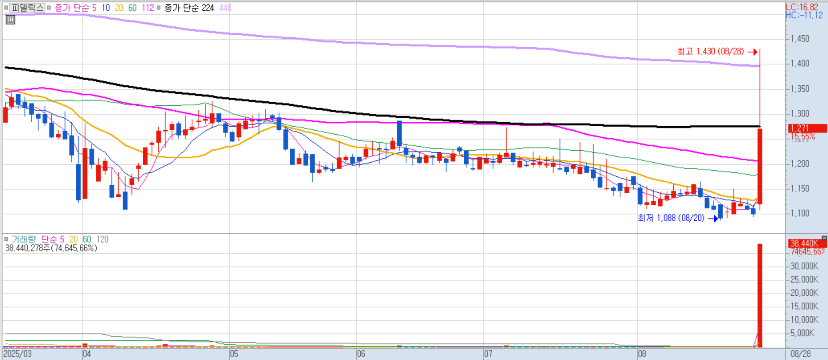Click the 1,300 price axis label
Screen dimensions: 828x360
point(800,114)
